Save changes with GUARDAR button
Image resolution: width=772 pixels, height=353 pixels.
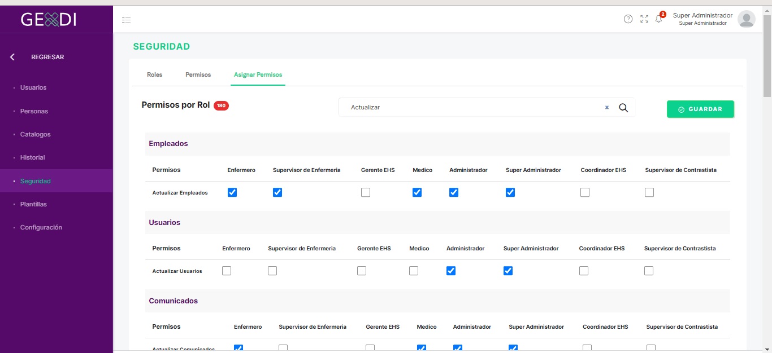pyautogui.click(x=700, y=109)
